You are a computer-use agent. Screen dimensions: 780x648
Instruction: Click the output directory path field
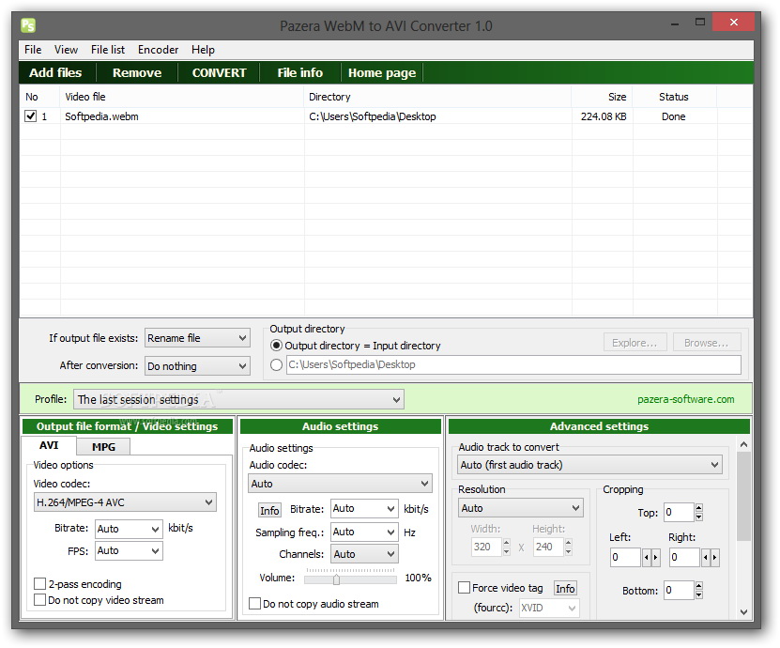pyautogui.click(x=513, y=364)
